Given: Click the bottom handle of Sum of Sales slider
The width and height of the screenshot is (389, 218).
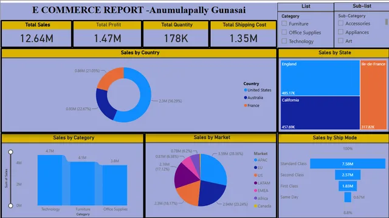Looking at the screenshot, I should [11, 205].
